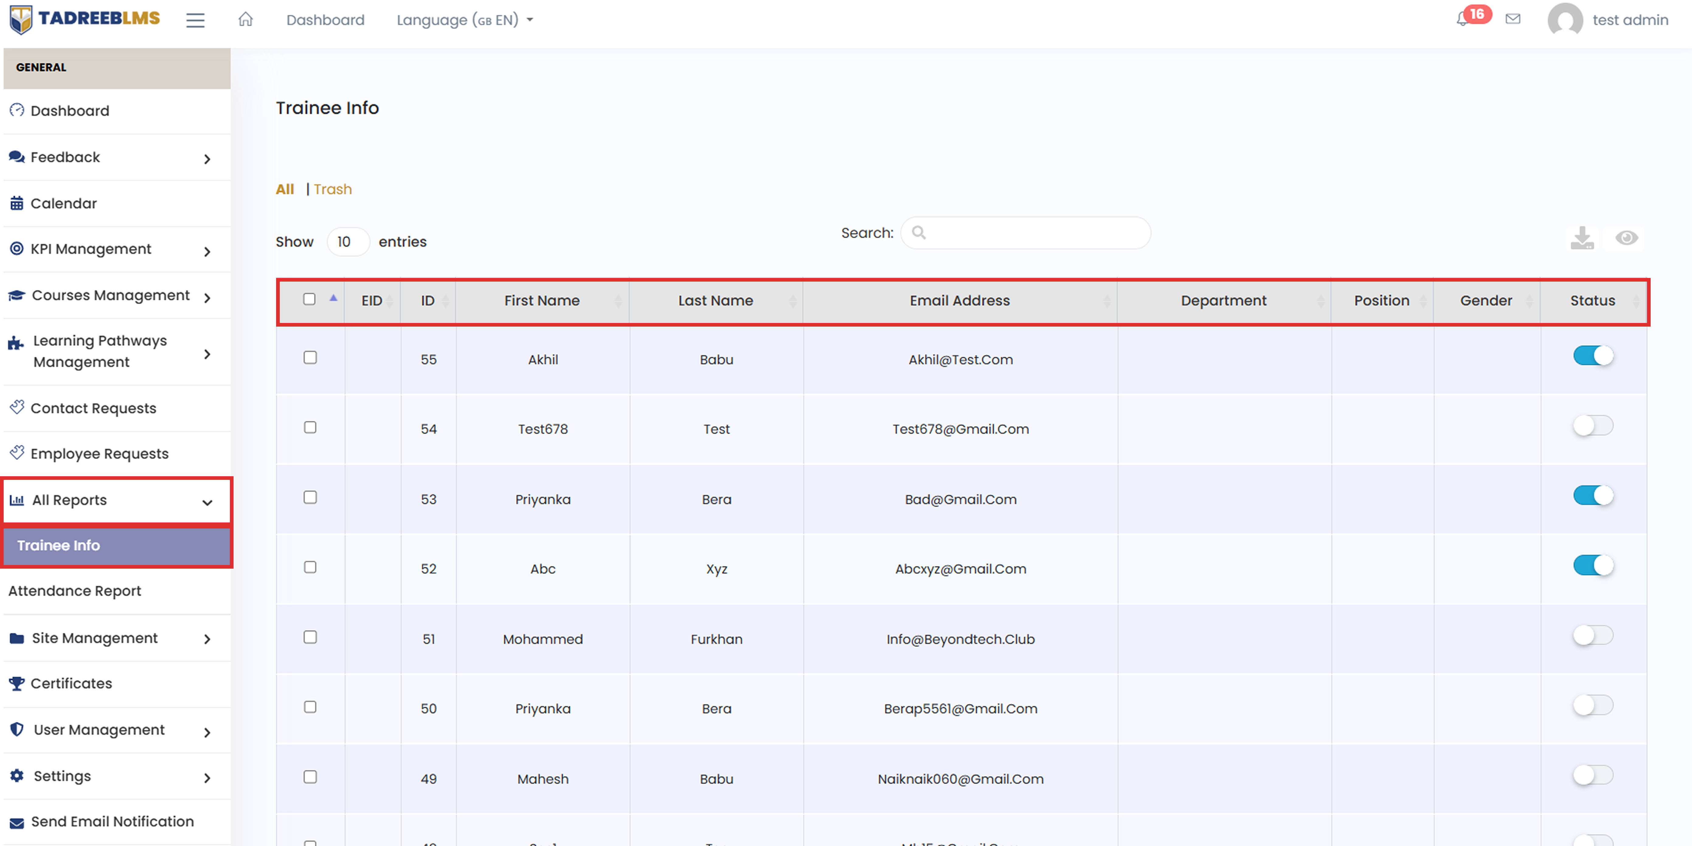Click the test admin avatar icon
Screen dimensions: 1692x846
pos(1565,20)
